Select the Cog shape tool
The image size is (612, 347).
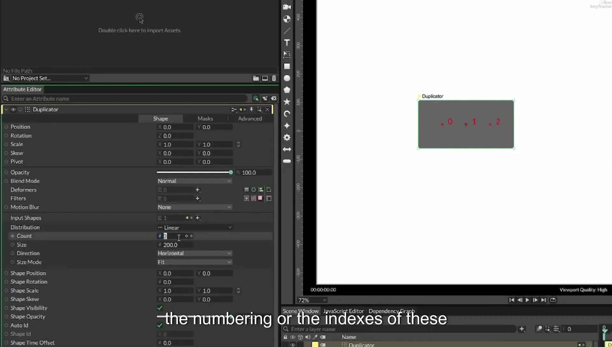click(287, 137)
